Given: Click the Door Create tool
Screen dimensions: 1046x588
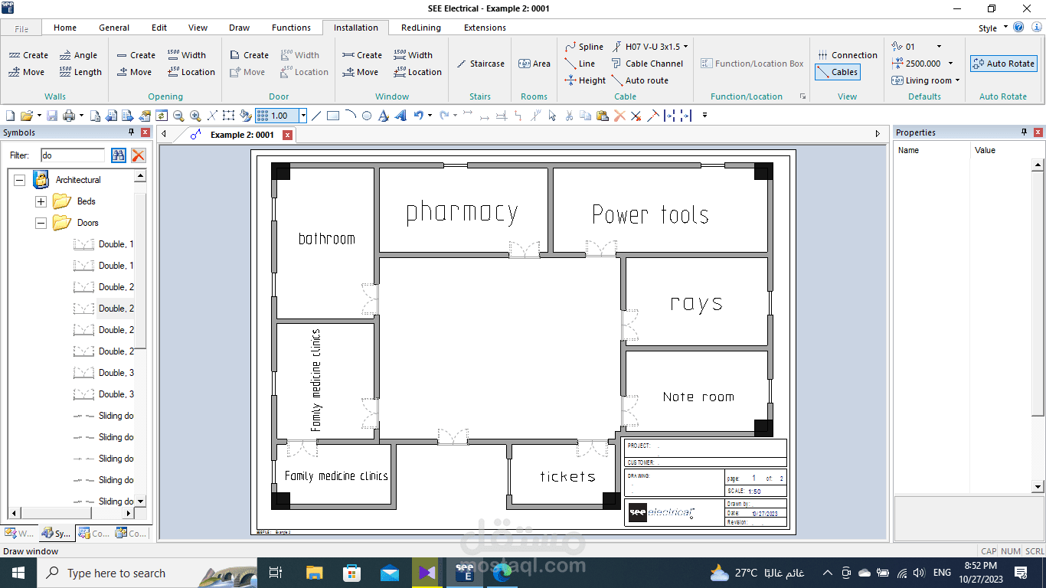Looking at the screenshot, I should (x=250, y=55).
